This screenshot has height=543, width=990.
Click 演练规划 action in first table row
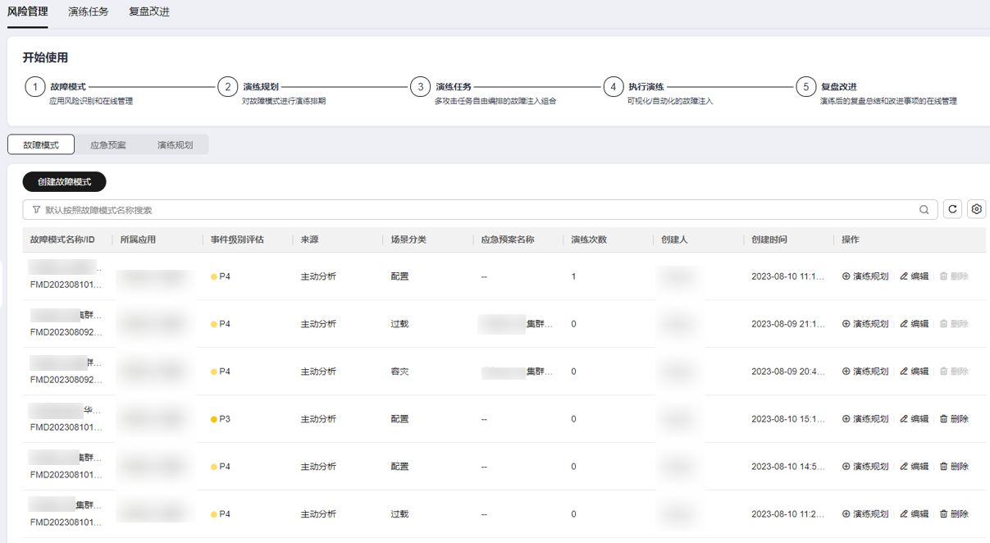point(865,276)
